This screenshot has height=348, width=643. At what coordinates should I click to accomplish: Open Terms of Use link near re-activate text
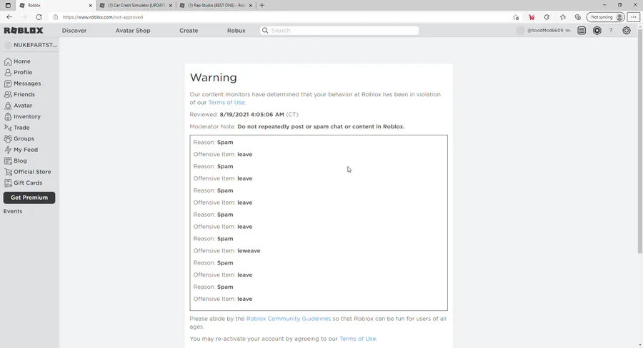(358, 339)
